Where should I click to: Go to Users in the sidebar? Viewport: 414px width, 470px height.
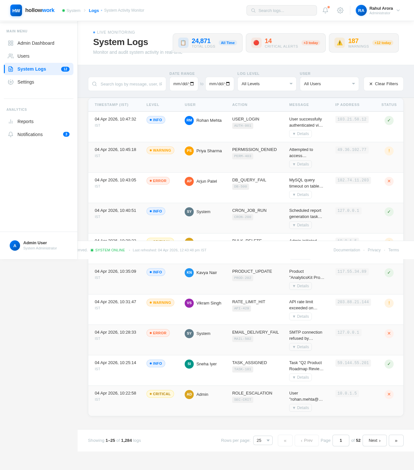click(x=39, y=56)
